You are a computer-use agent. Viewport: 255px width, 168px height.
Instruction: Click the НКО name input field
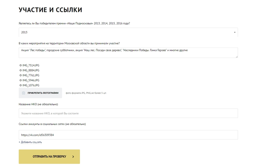tap(128, 113)
